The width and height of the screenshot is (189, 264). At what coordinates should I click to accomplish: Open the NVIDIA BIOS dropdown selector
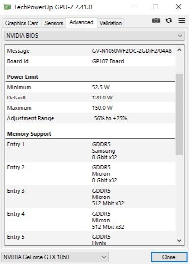coord(95,36)
